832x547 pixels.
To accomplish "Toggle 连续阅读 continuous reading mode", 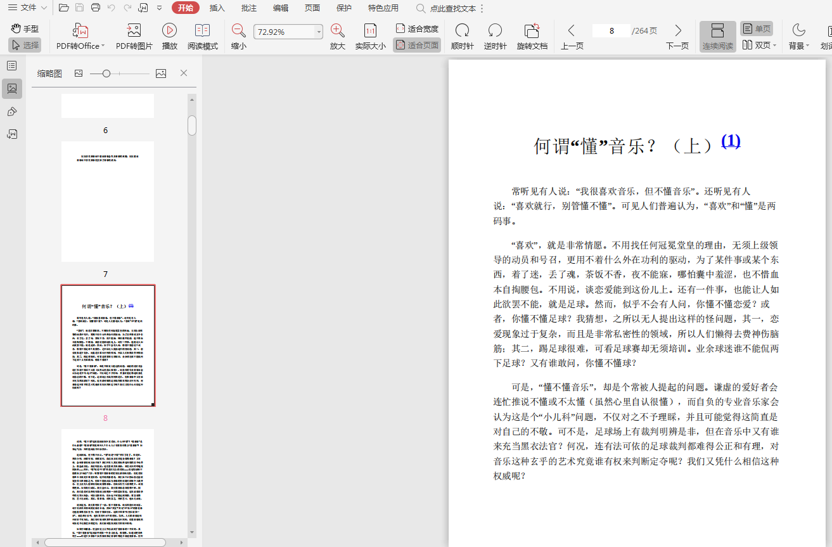I will click(x=717, y=37).
